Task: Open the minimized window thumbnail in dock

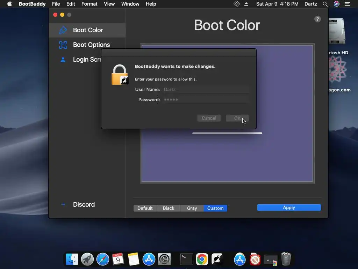Action: pos(271,260)
